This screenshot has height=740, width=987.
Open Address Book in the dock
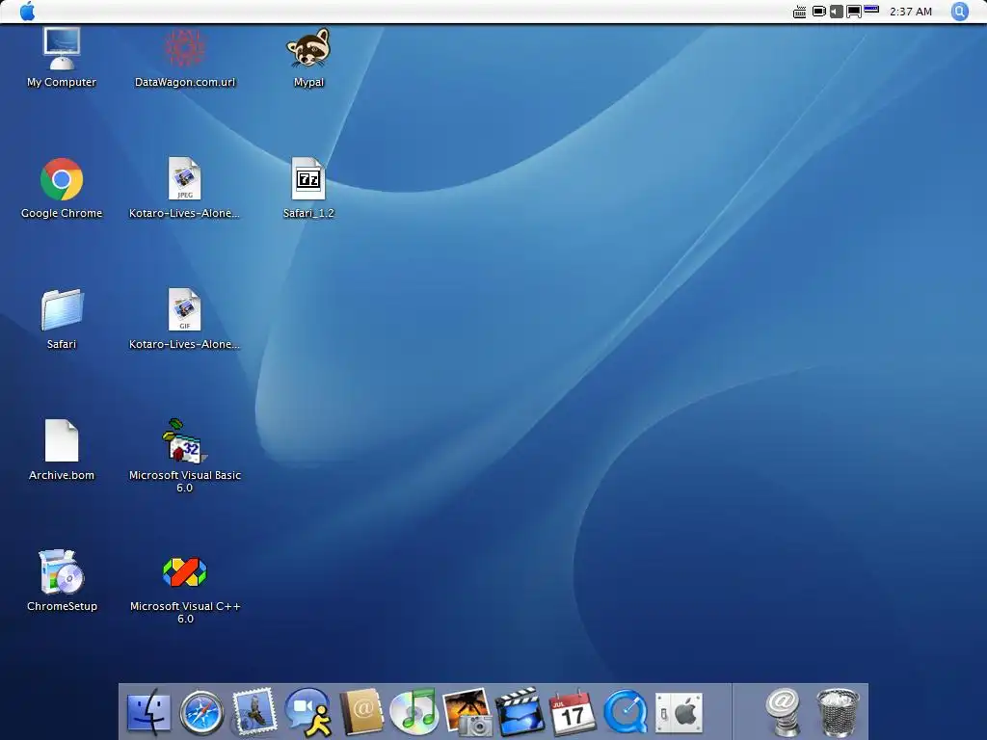[x=361, y=712]
